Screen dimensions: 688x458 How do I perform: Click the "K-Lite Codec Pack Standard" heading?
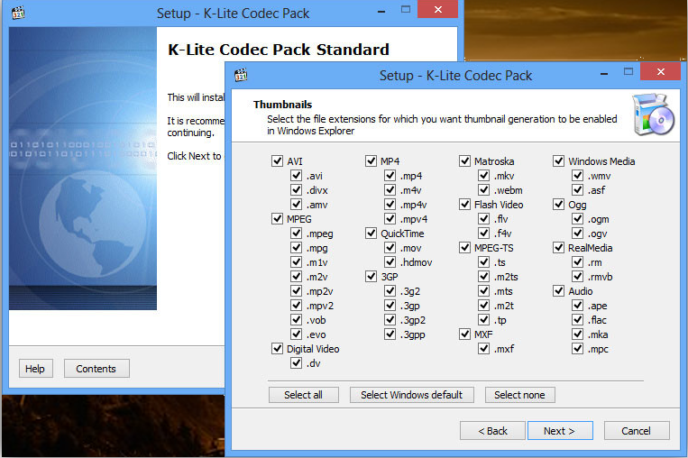(x=279, y=49)
